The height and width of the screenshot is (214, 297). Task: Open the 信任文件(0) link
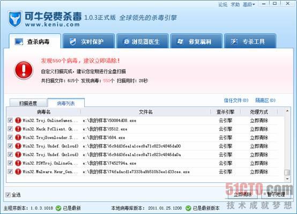coord(236,100)
